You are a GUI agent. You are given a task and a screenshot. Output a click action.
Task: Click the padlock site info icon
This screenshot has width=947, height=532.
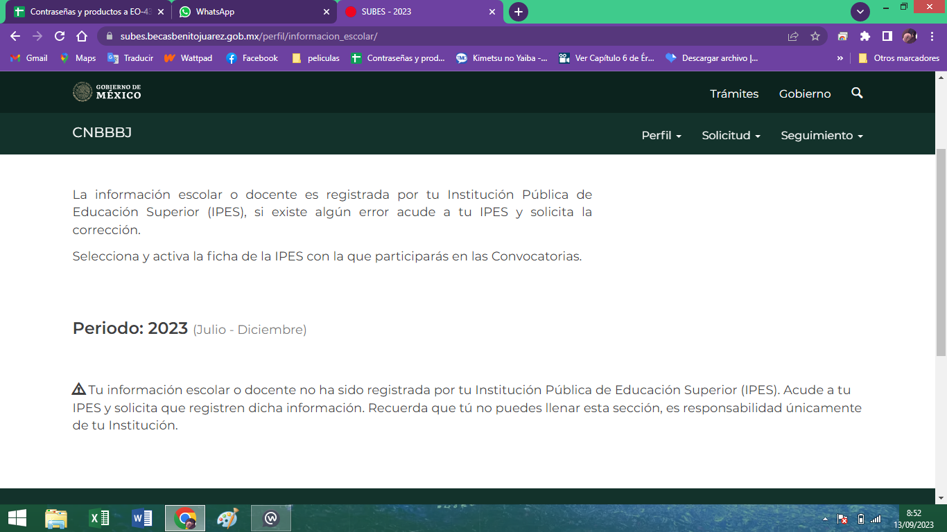109,36
